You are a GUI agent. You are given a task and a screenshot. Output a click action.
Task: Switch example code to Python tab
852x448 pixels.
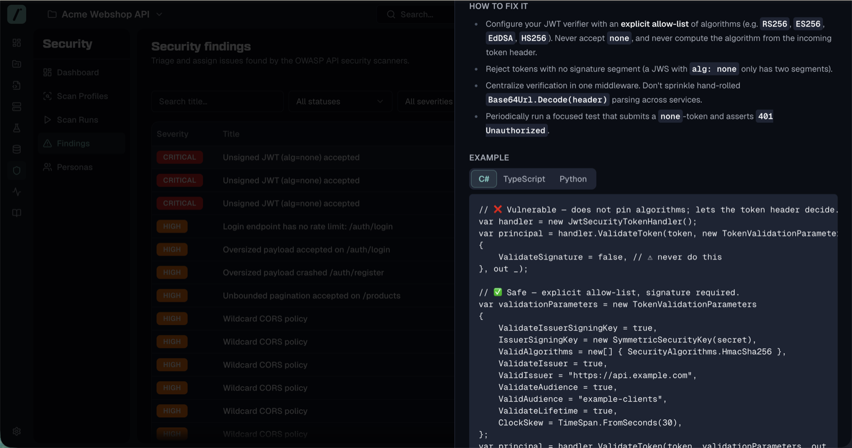[x=573, y=179]
